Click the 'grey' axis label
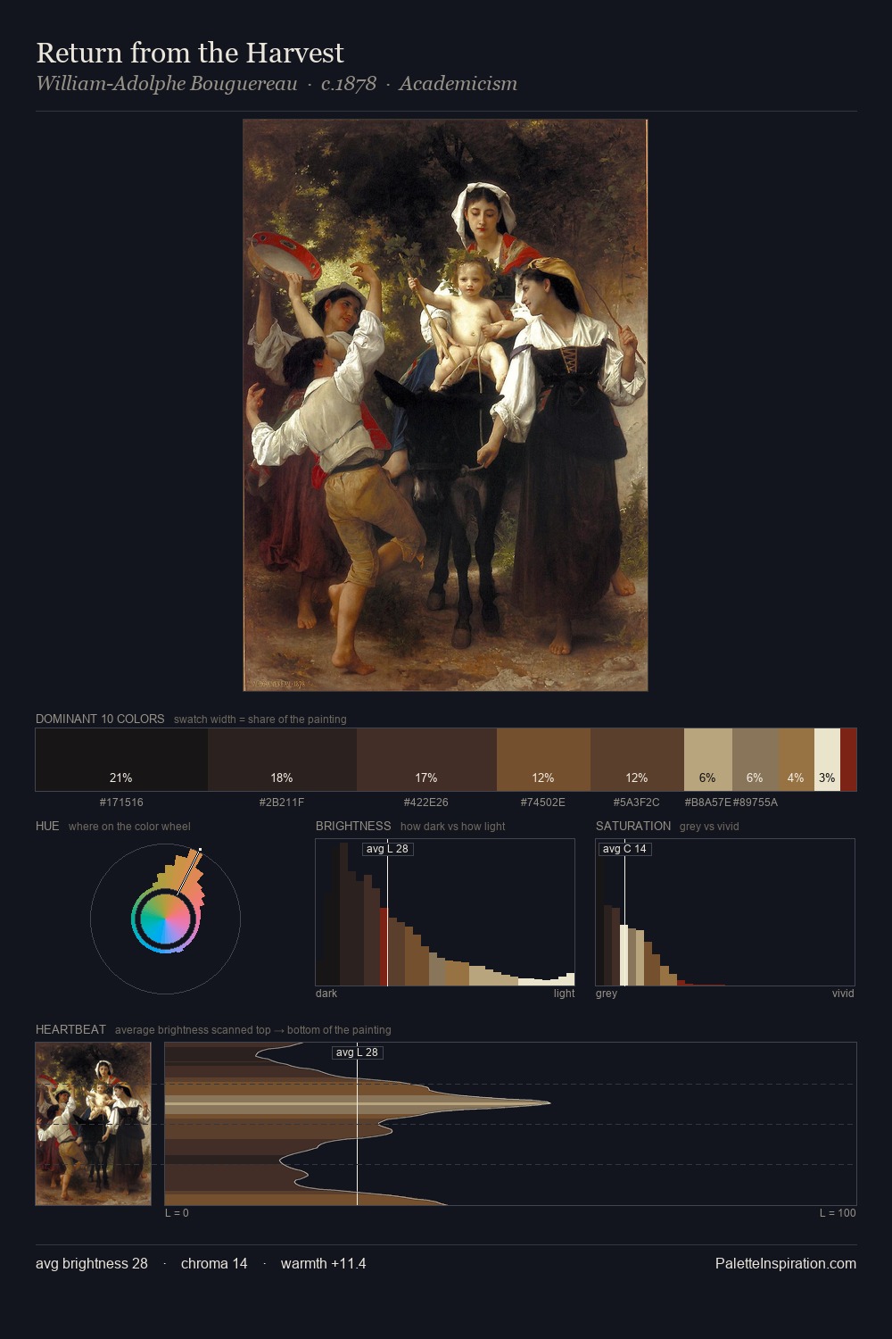Viewport: 892px width, 1339px height. [607, 994]
